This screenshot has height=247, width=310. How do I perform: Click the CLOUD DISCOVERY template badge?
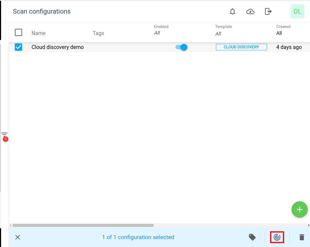tap(241, 47)
